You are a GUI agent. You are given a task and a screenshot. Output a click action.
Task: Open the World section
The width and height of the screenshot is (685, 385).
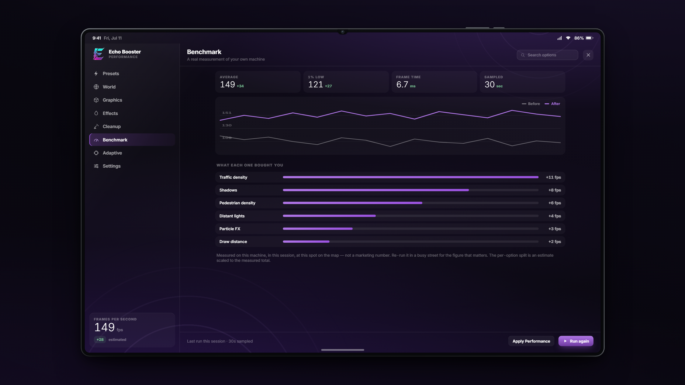pos(132,87)
